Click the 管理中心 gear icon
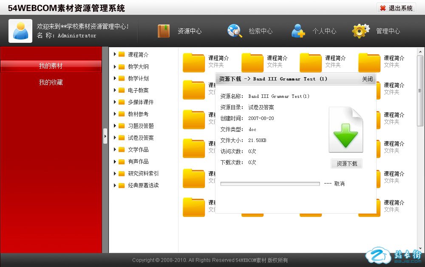This screenshot has height=267, width=425. (361, 31)
